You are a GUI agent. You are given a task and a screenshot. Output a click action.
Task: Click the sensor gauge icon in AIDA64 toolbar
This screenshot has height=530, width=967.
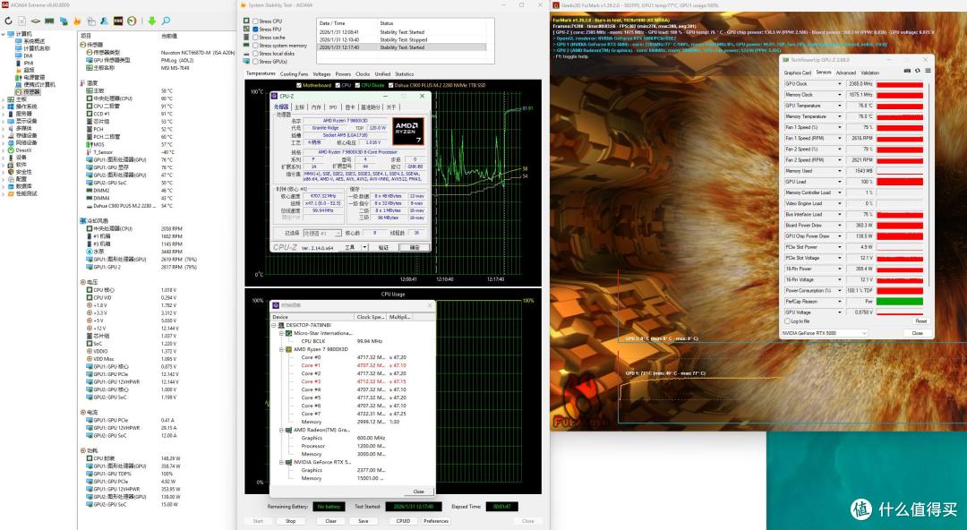(x=132, y=21)
